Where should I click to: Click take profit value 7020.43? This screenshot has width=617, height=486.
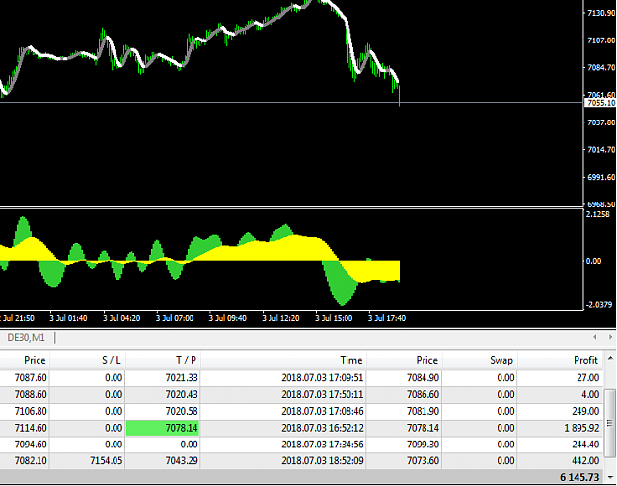(182, 395)
